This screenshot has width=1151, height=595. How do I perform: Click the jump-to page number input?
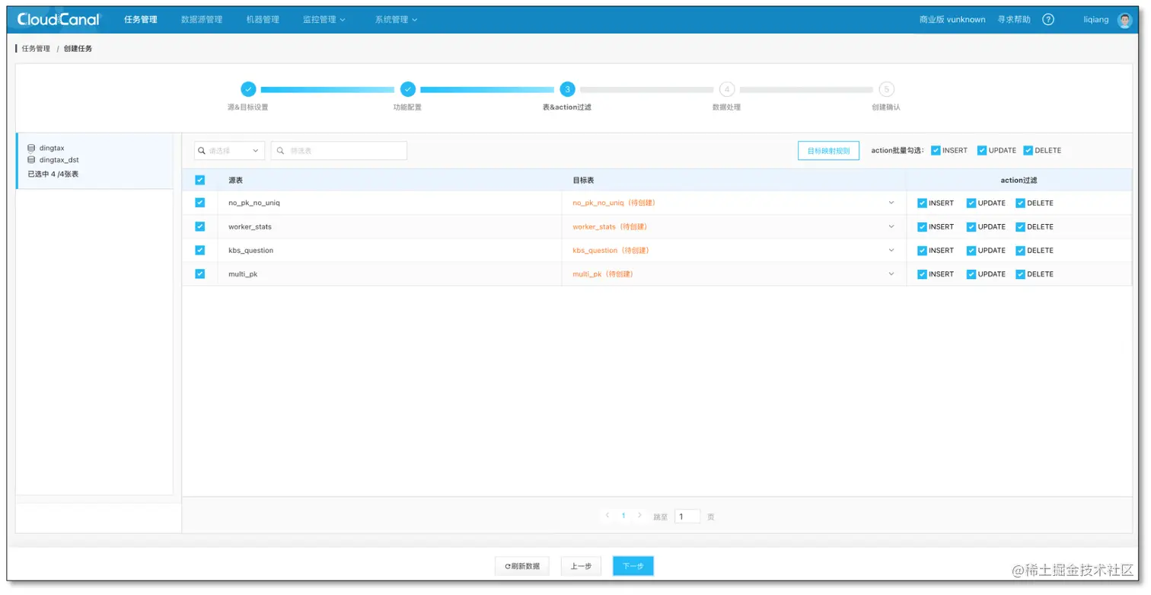point(687,517)
